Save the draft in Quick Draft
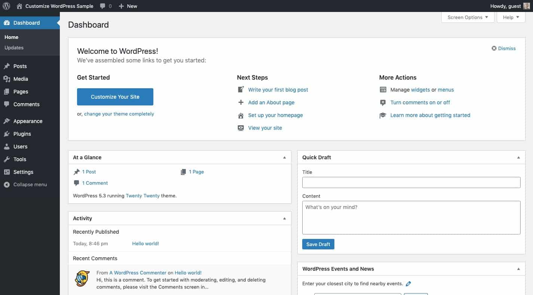 coord(318,244)
